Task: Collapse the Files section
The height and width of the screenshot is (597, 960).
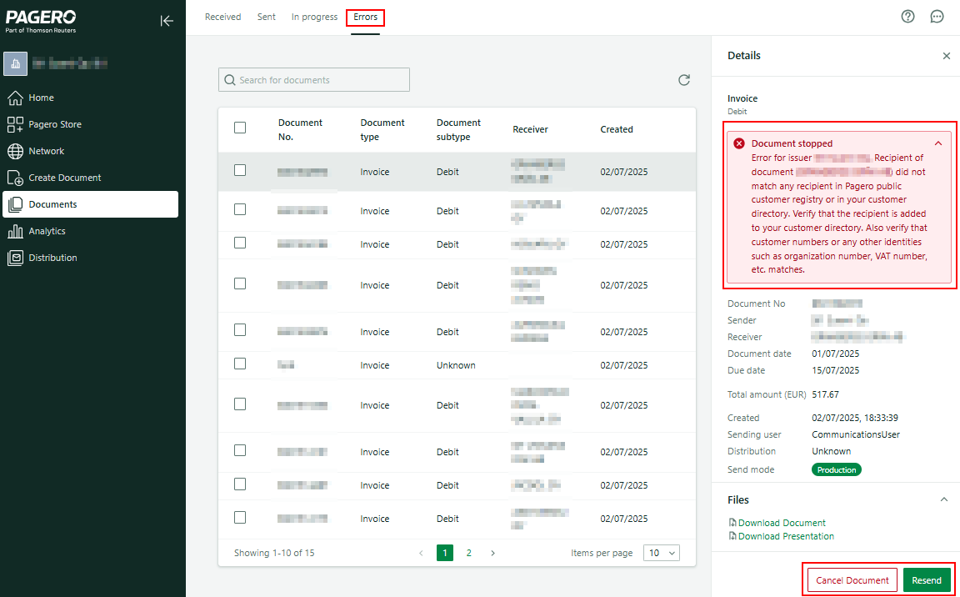Action: tap(943, 499)
